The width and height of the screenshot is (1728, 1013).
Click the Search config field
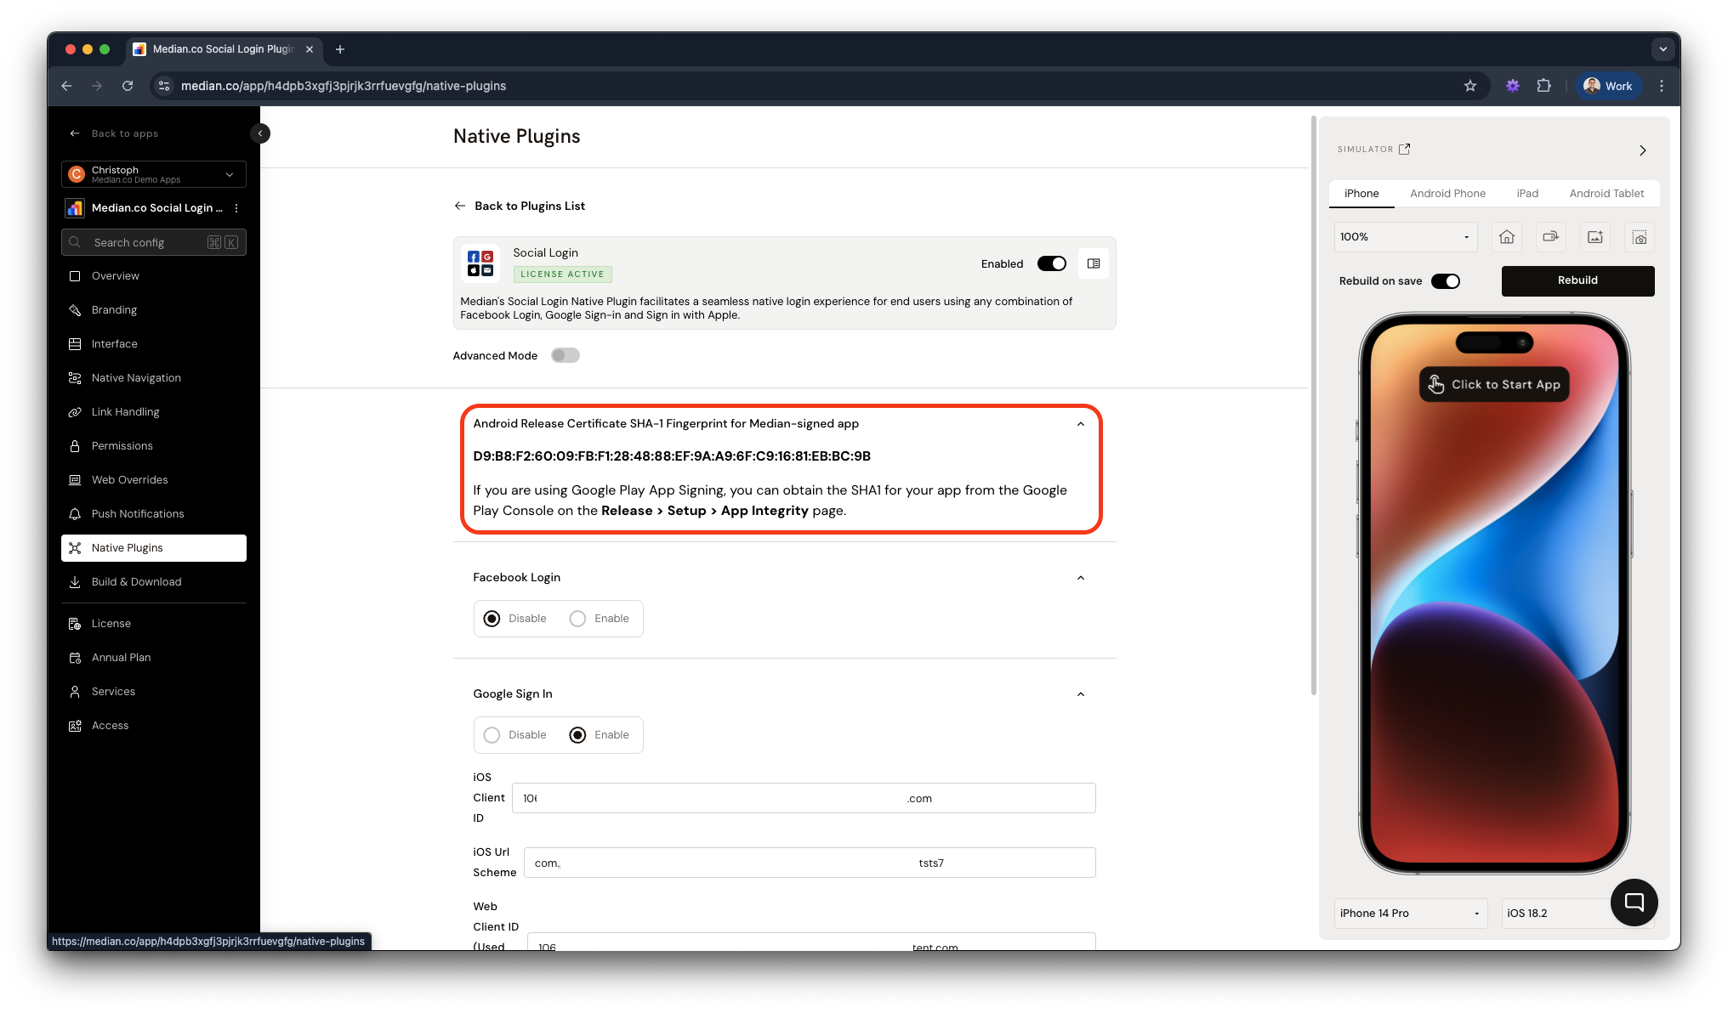point(154,242)
